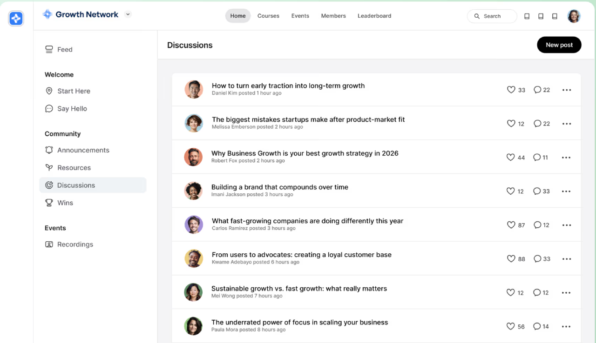
Task: Open comments on Daniel Kim's post
Action: pos(537,90)
